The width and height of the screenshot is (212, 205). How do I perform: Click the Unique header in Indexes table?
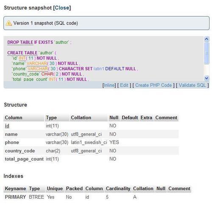pos(55,188)
